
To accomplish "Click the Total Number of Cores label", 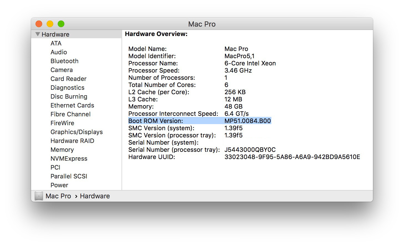I will click(162, 85).
